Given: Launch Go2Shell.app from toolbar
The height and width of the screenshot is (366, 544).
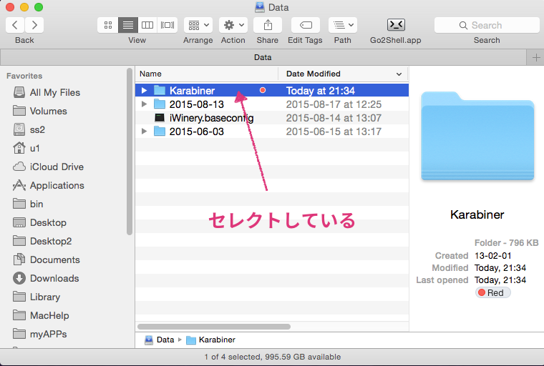Looking at the screenshot, I should coord(395,25).
